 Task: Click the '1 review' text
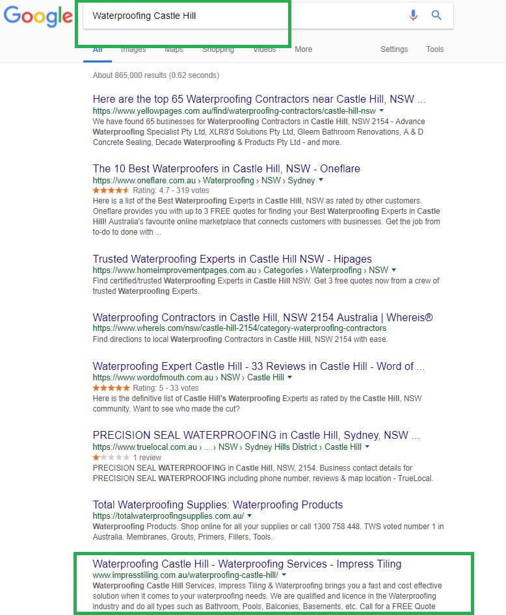click(x=147, y=457)
